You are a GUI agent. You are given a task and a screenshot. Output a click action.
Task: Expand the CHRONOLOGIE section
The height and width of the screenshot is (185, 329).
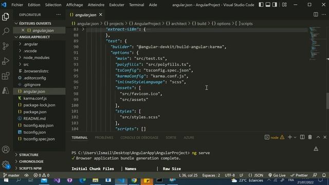tap(39, 161)
